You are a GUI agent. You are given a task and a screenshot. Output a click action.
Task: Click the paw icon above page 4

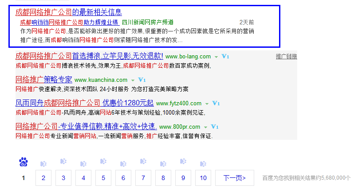tap(83, 164)
